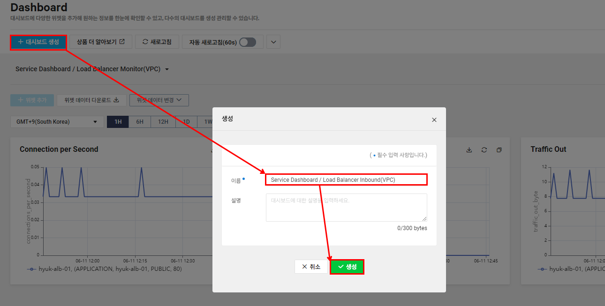Click the widget copy icon left of Traffic Out
The image size is (605, 306).
499,150
